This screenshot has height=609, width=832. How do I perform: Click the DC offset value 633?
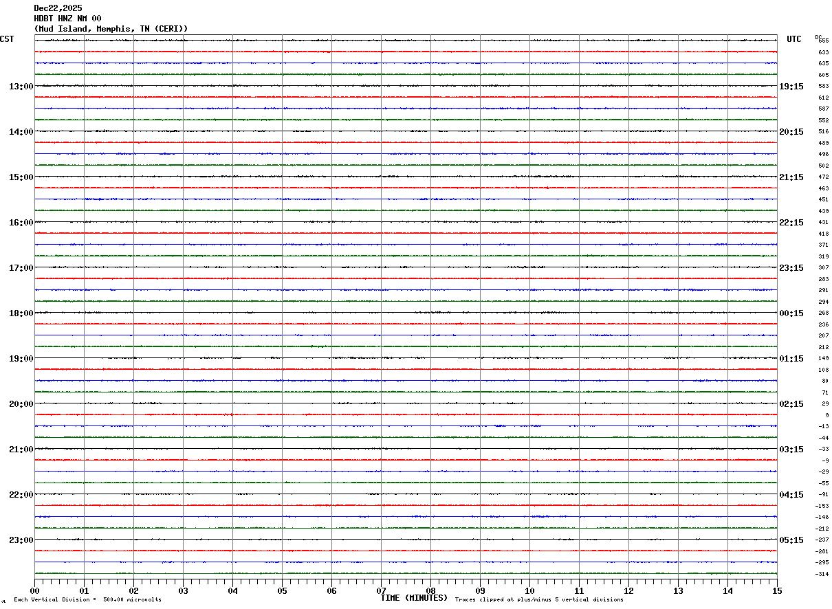click(824, 52)
